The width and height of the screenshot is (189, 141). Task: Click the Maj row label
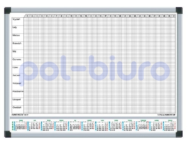coord(14,52)
